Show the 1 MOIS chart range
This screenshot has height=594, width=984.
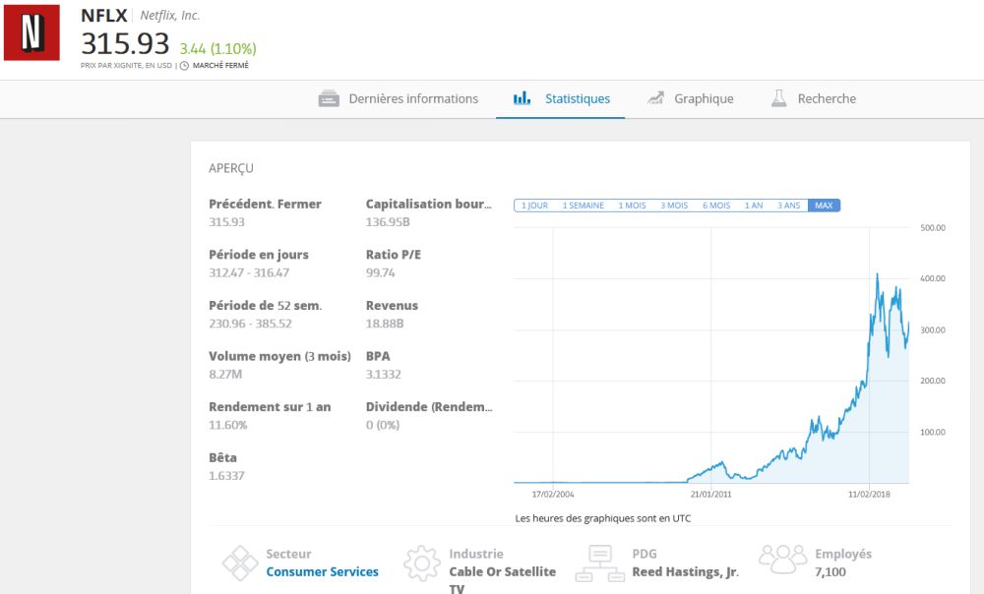coord(632,206)
